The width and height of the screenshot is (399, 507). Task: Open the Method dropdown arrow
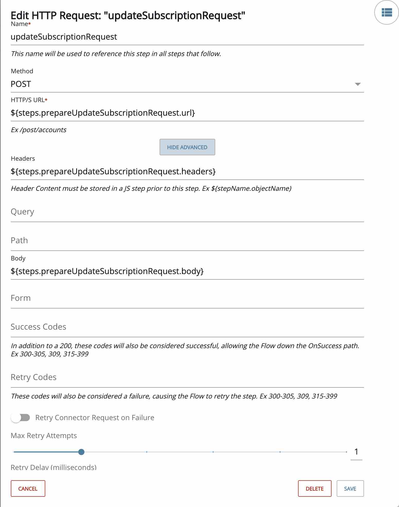[358, 84]
